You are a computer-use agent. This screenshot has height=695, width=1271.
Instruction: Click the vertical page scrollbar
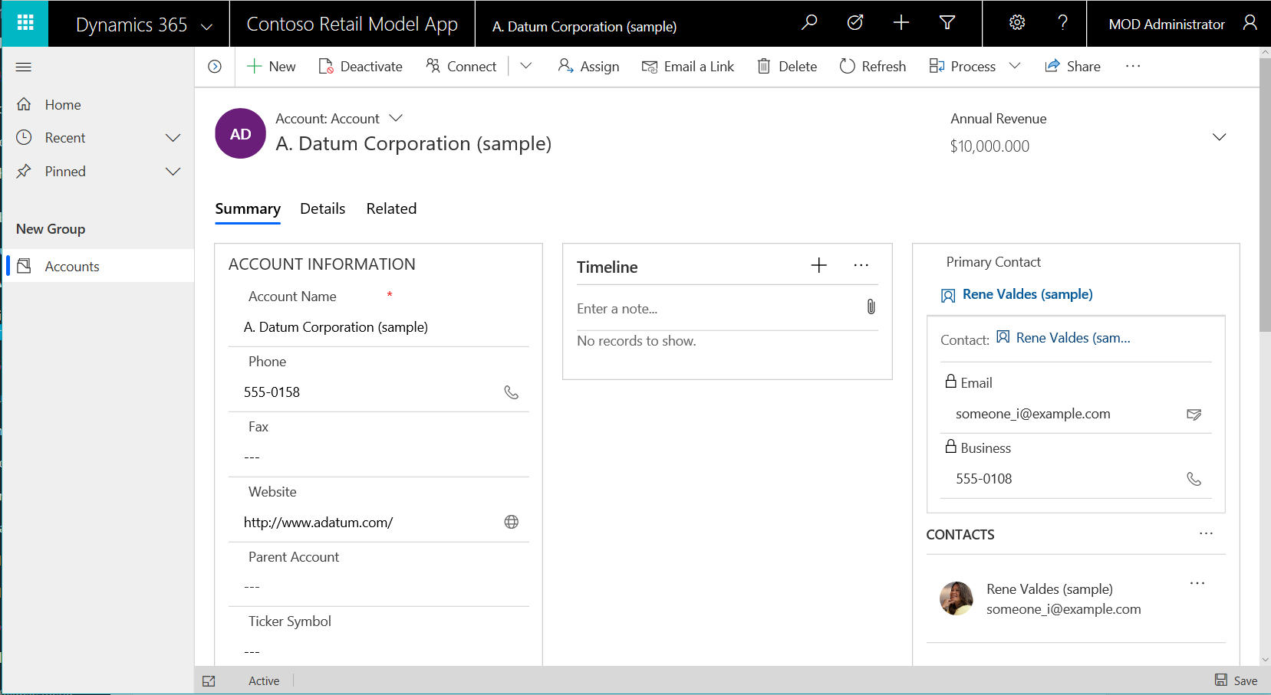coord(1265,195)
